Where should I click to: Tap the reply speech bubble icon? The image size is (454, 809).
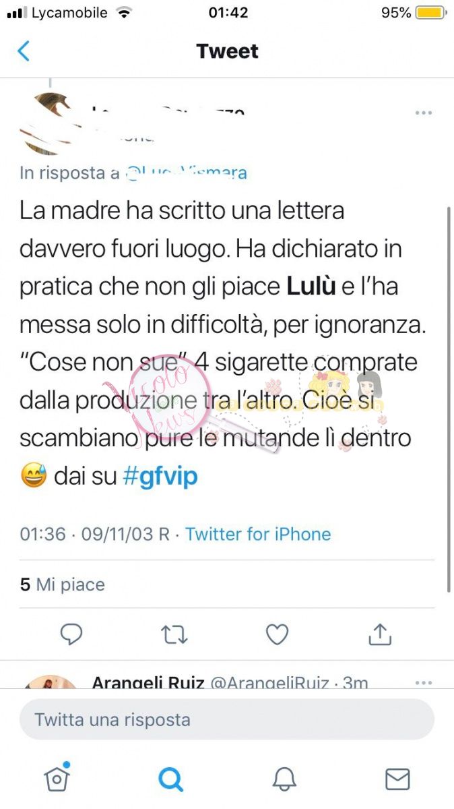[71, 634]
